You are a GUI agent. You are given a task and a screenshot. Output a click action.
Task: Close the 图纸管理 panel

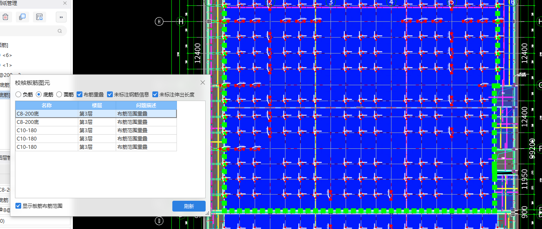point(65,3)
